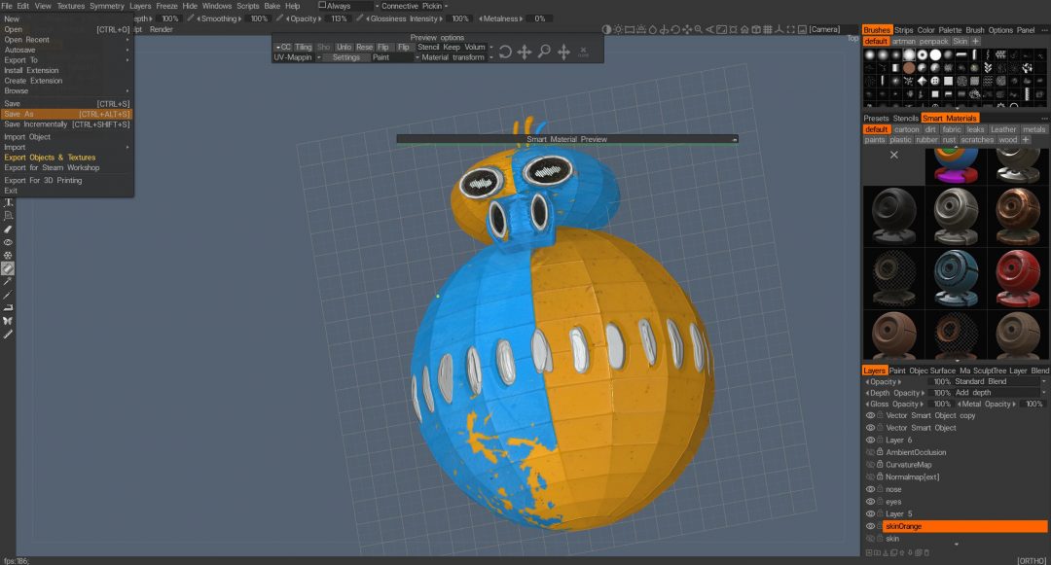Click the delete layer trash icon
Screen dimensions: 1051x565
pos(926,553)
